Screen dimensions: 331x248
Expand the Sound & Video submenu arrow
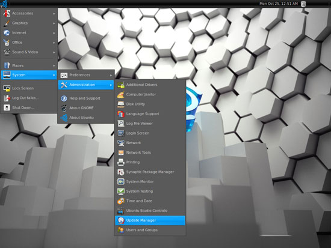tap(54, 52)
